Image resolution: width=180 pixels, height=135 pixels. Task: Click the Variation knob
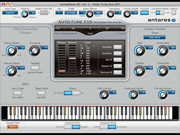[x=139, y=71]
